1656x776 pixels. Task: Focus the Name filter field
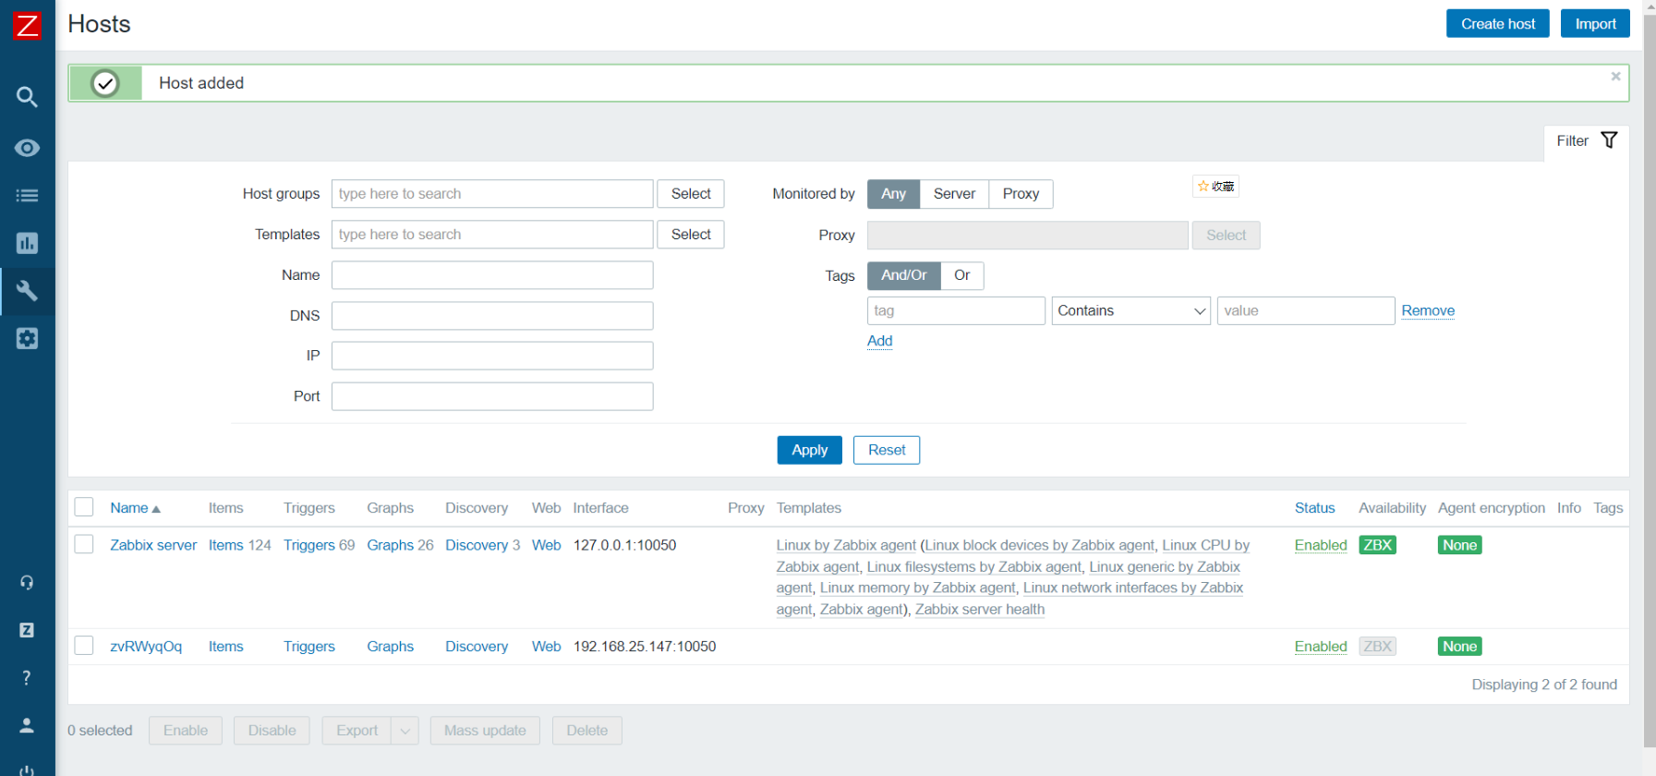(492, 275)
